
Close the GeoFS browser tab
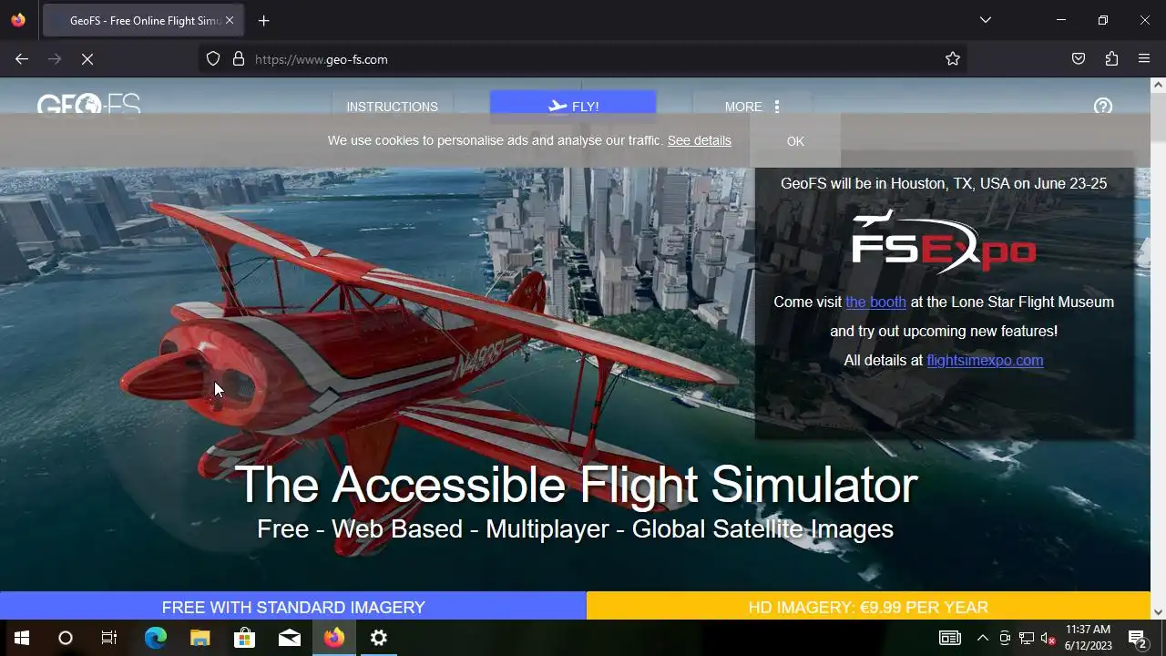[x=230, y=20]
